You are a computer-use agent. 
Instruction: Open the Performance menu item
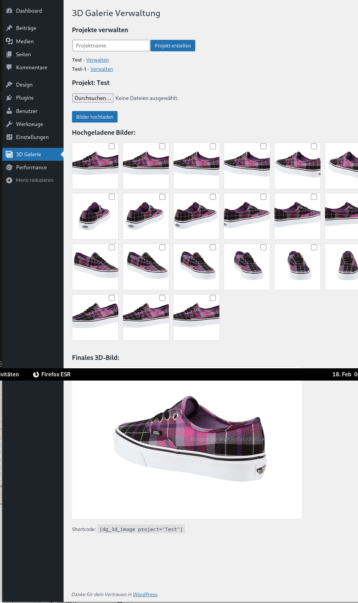[31, 167]
